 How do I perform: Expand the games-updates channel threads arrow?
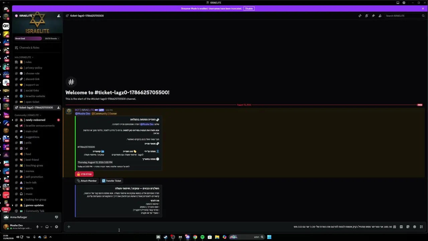(12, 205)
